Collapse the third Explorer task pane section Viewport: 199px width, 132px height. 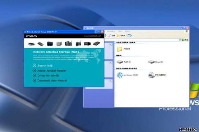(x=111, y=81)
